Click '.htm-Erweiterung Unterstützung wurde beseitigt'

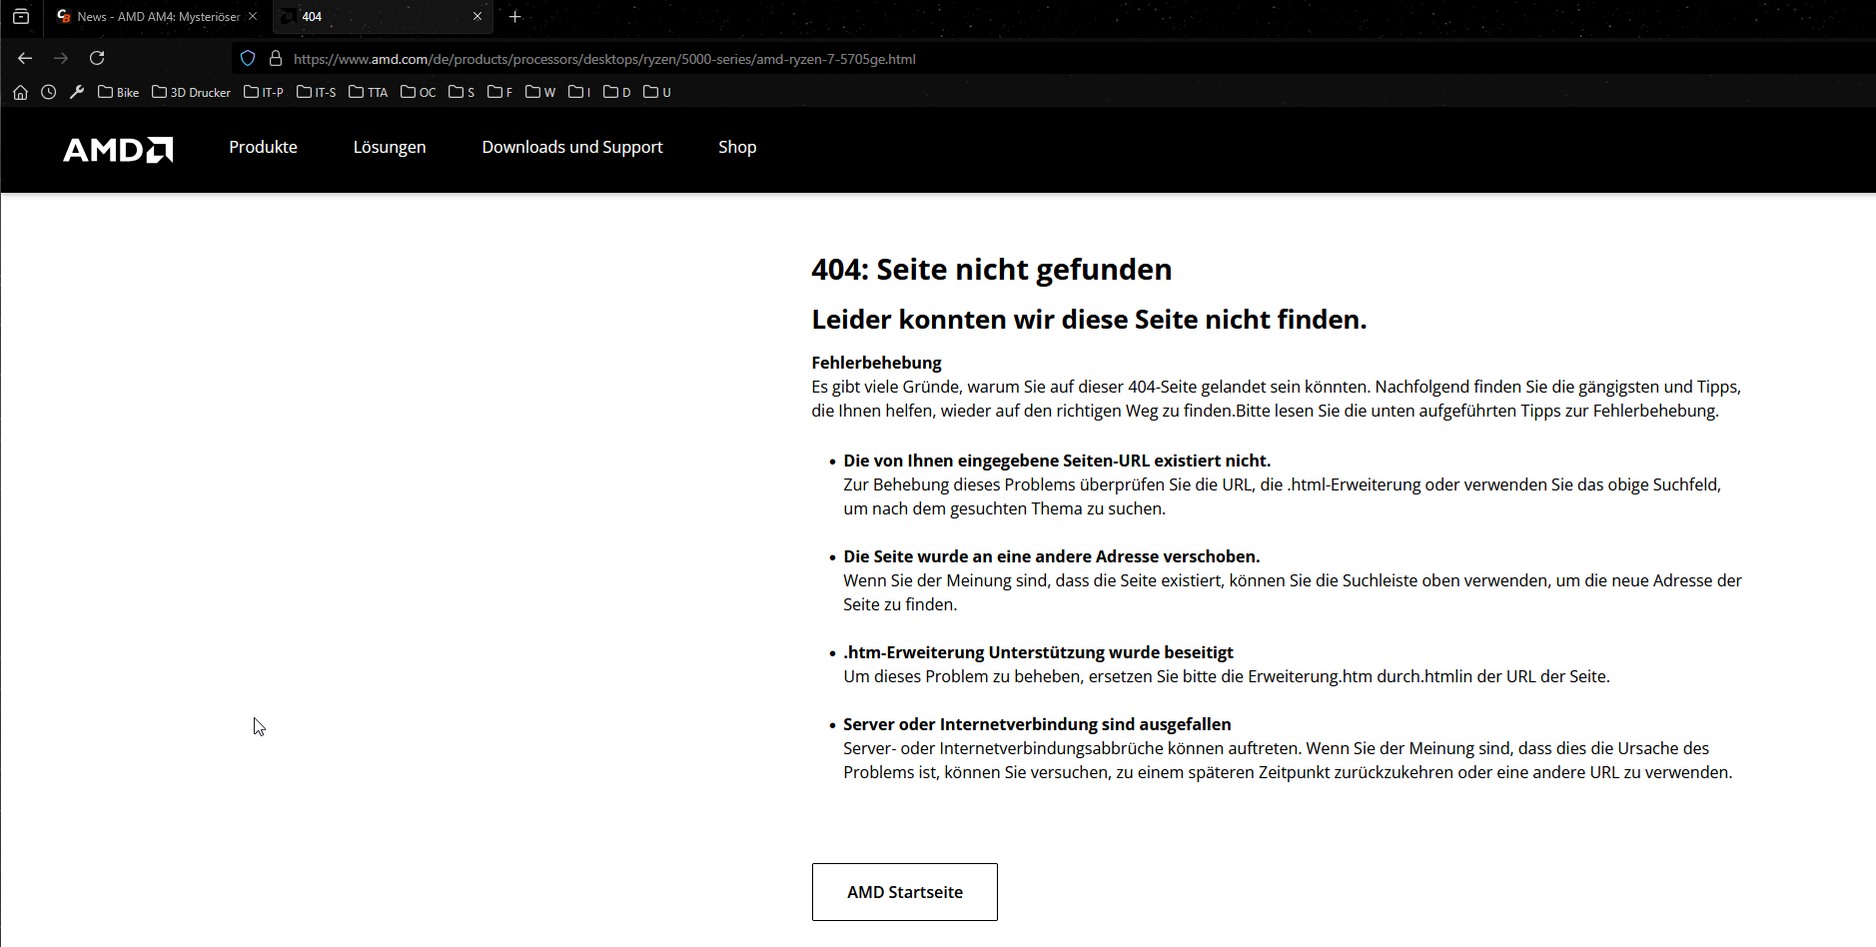(x=1038, y=652)
